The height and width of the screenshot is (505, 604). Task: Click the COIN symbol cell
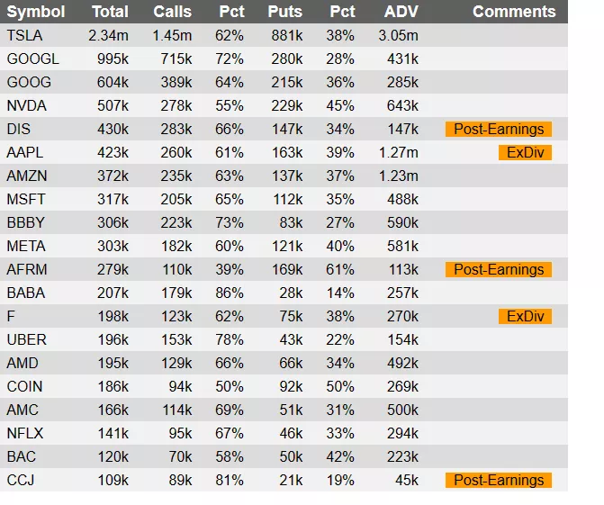[25, 387]
